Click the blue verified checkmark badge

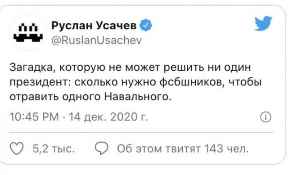(146, 25)
